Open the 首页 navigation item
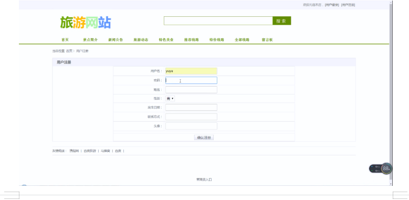 click(x=65, y=40)
